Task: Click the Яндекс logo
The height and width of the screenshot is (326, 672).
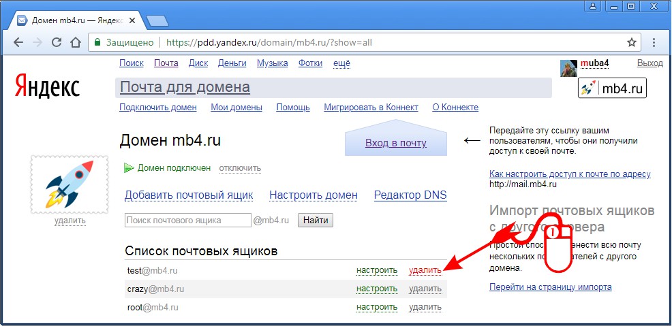Action: (47, 87)
